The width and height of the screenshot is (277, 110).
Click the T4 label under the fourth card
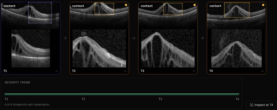point(211,71)
